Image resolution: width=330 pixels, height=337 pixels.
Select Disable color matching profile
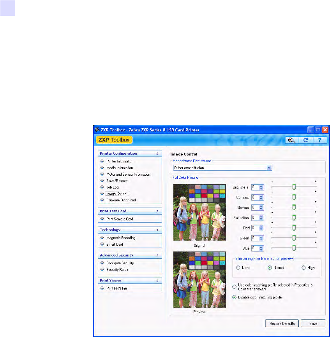tap(235, 297)
